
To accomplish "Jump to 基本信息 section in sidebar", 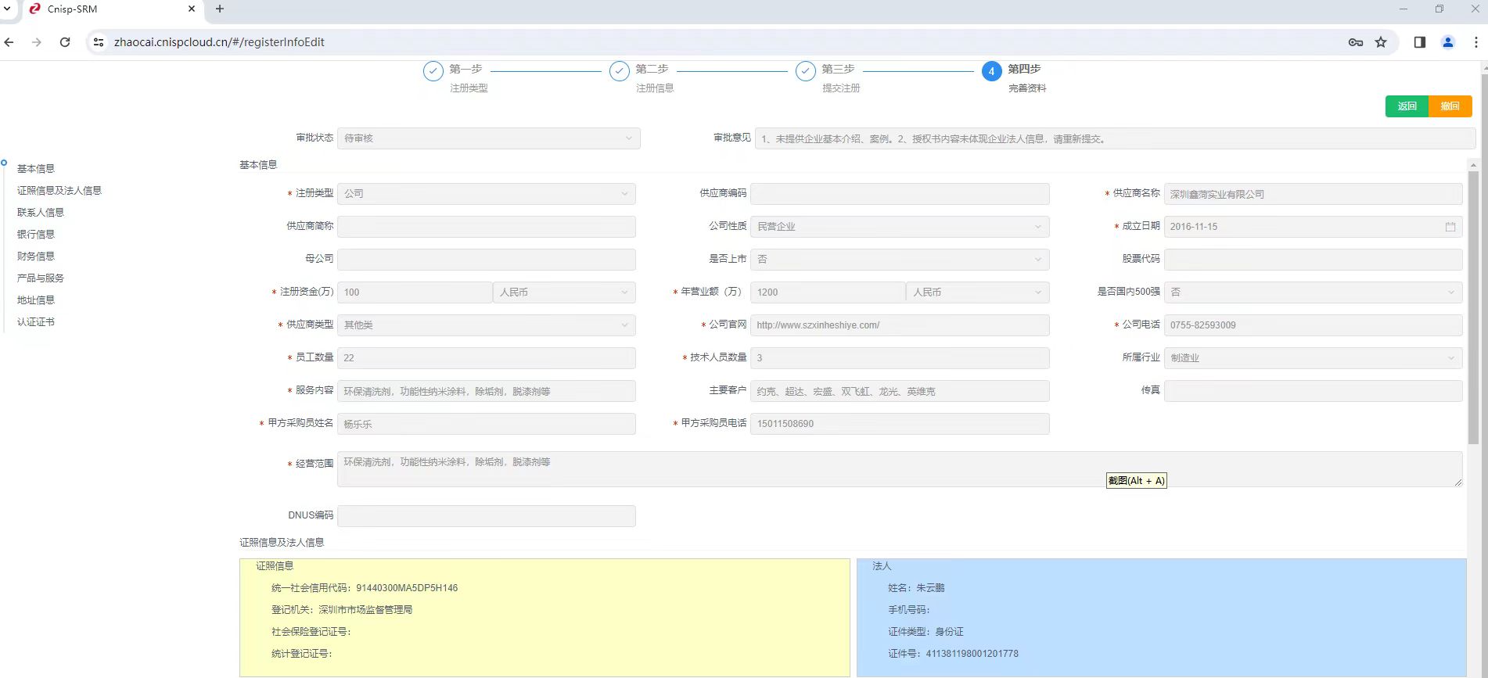I will (36, 169).
